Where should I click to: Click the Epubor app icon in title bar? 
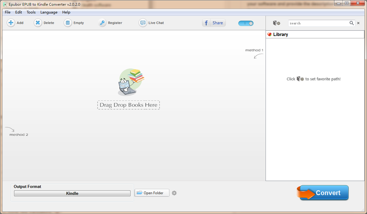(5, 4)
